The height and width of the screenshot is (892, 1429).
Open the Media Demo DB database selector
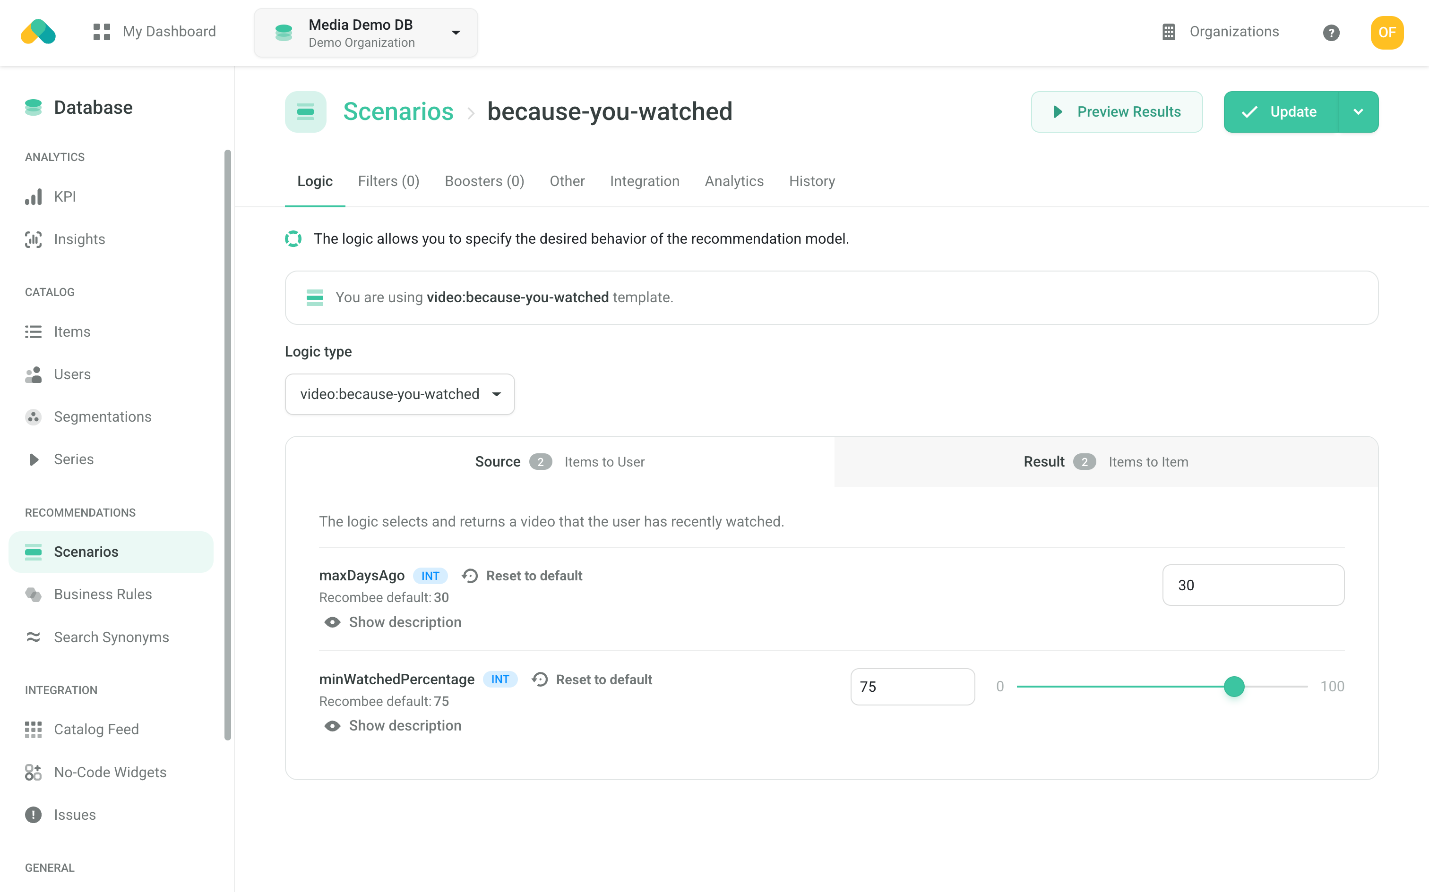(365, 33)
